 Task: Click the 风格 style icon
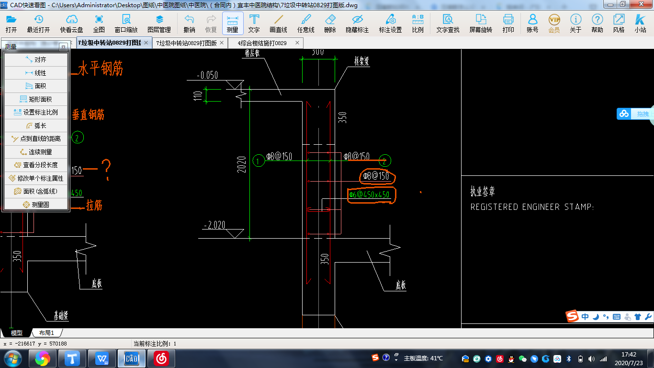click(x=619, y=23)
